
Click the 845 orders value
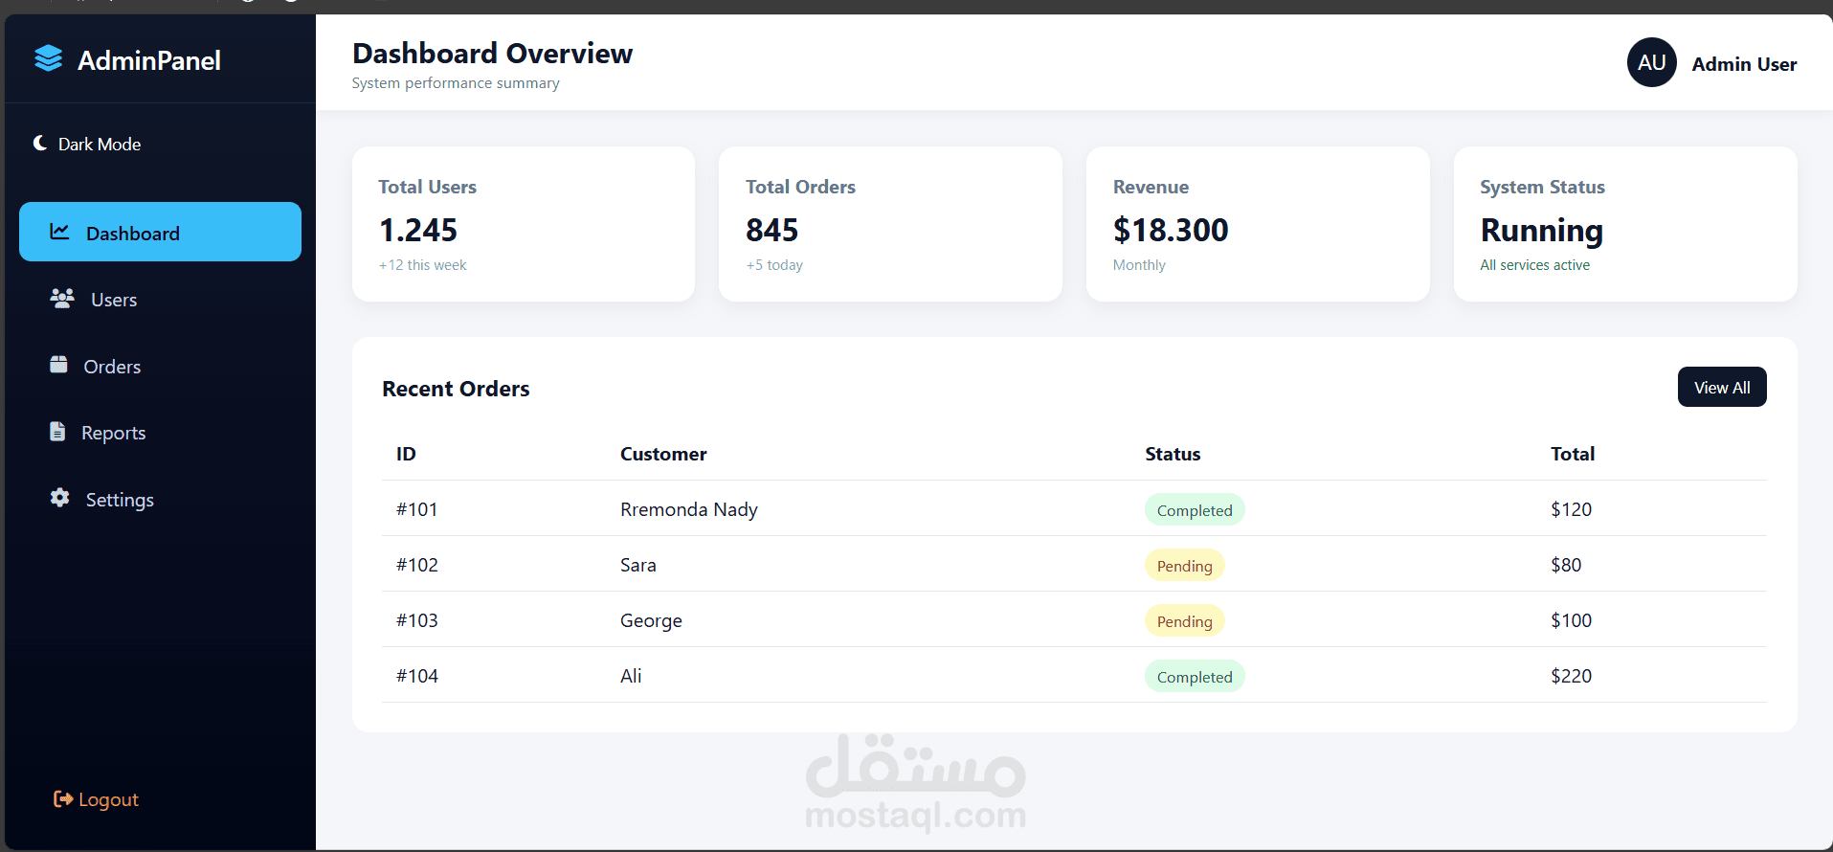pos(771,230)
